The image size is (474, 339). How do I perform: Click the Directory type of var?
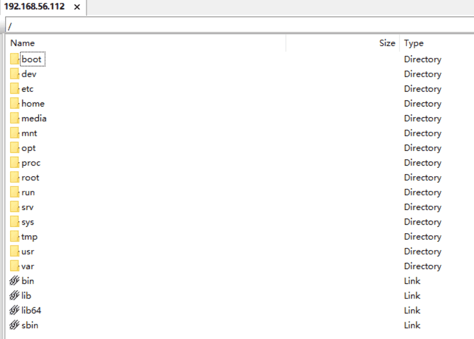[423, 267]
